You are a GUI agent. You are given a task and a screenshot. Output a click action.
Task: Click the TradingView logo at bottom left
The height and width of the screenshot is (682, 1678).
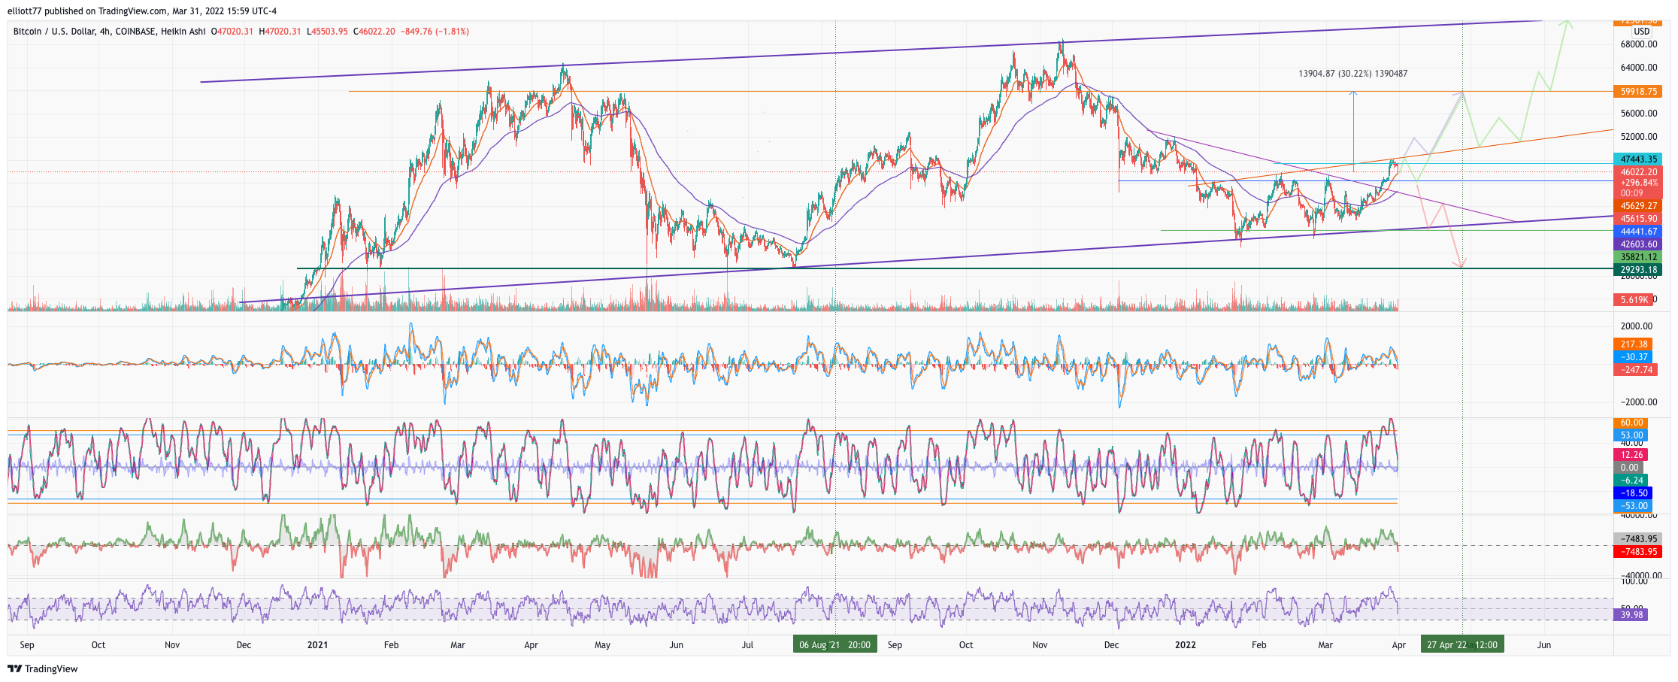42,668
